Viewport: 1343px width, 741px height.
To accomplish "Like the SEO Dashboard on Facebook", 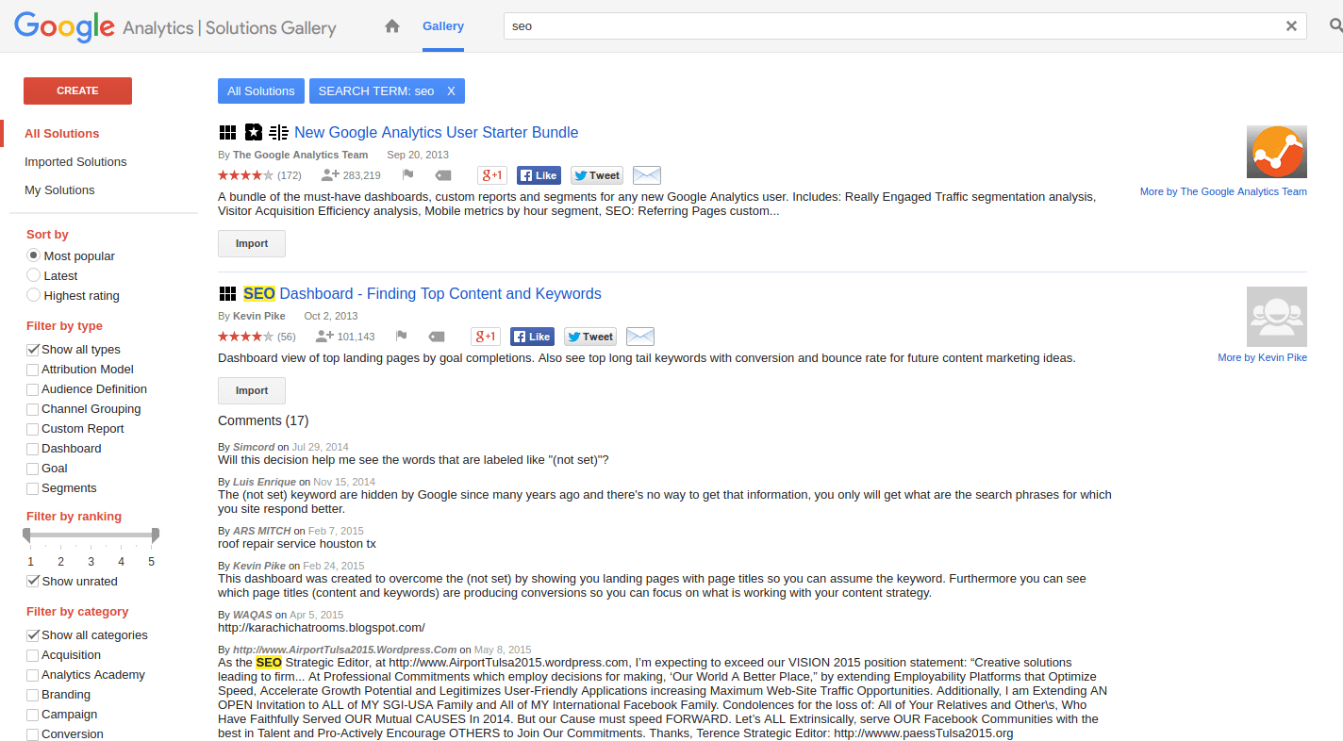I will 532,337.
